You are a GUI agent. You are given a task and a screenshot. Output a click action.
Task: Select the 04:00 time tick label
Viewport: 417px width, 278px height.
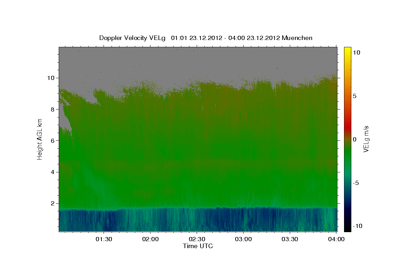pos(336,239)
